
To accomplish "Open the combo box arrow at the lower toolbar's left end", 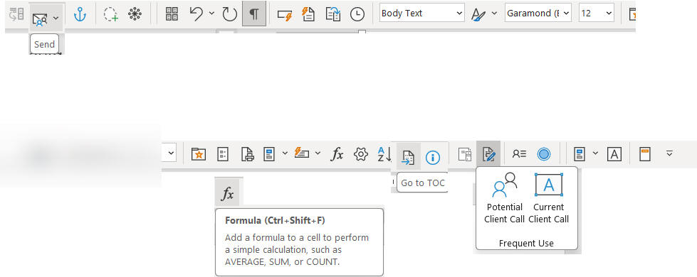I will [172, 154].
